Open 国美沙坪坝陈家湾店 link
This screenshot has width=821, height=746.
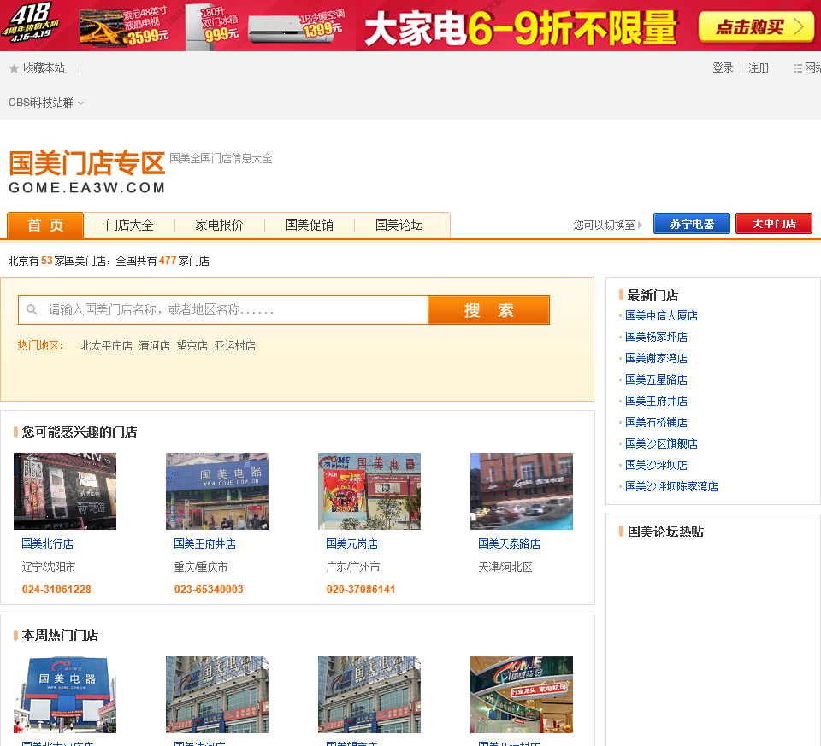pyautogui.click(x=671, y=486)
